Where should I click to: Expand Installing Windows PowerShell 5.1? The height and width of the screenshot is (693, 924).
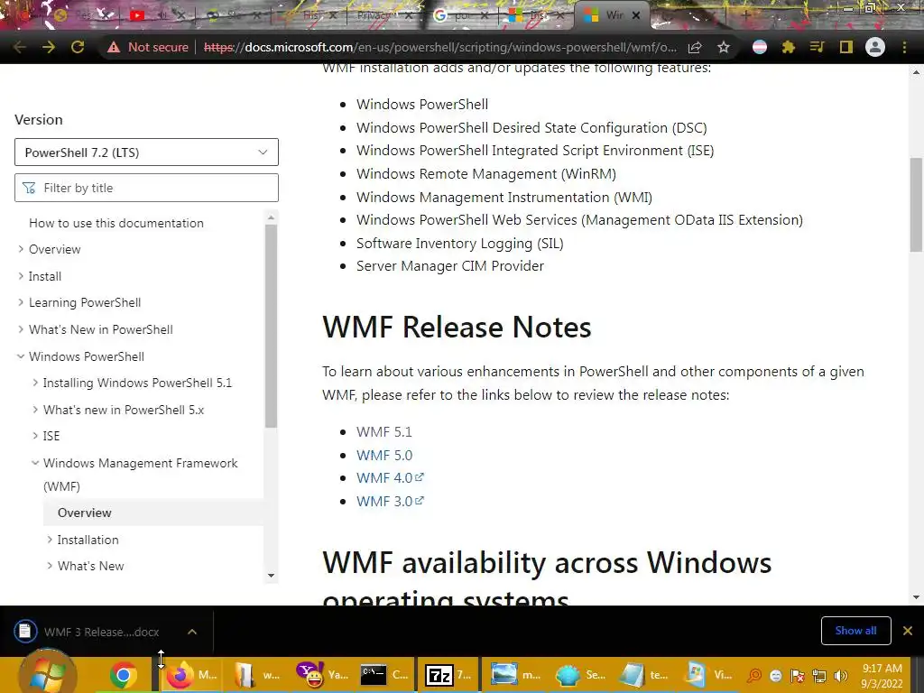35,383
